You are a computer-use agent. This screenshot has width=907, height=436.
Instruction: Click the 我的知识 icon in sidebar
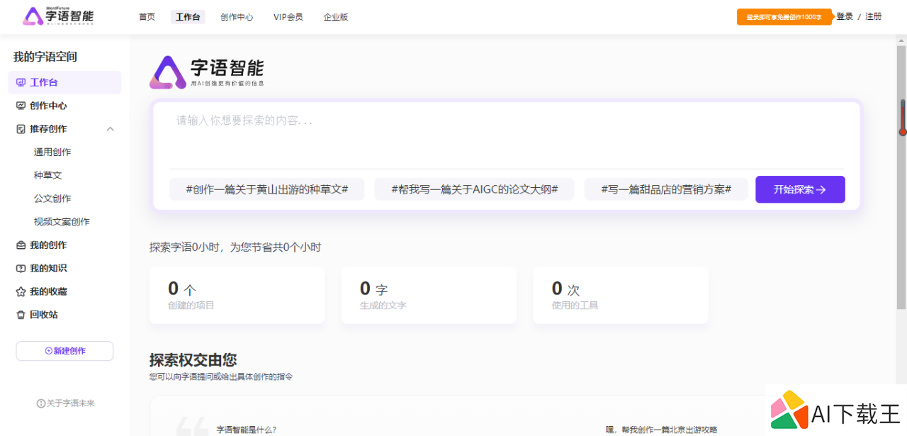[21, 269]
